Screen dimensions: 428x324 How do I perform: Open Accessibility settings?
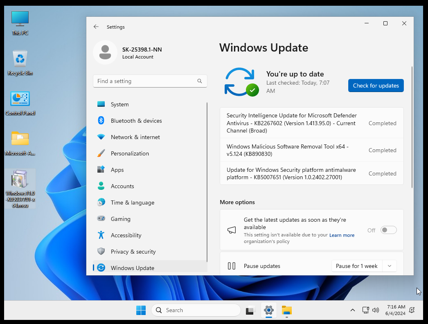(x=150, y=235)
